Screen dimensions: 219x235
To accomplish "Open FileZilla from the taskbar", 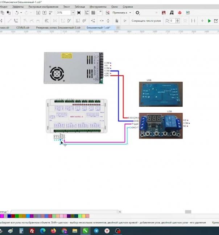I will pyautogui.click(x=32, y=230).
